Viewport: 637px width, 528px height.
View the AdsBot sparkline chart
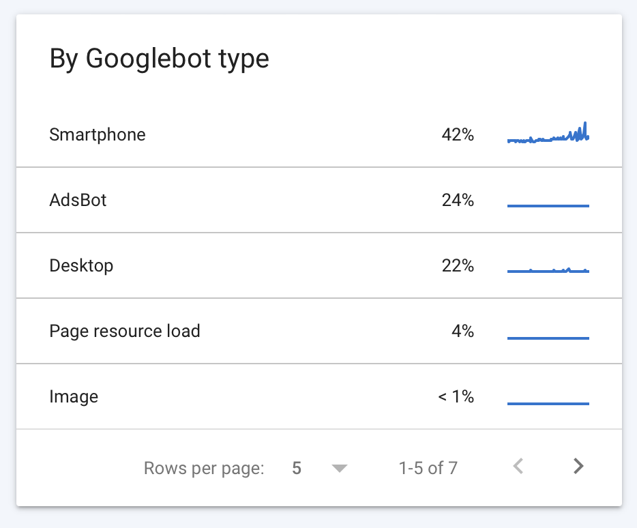[548, 205]
